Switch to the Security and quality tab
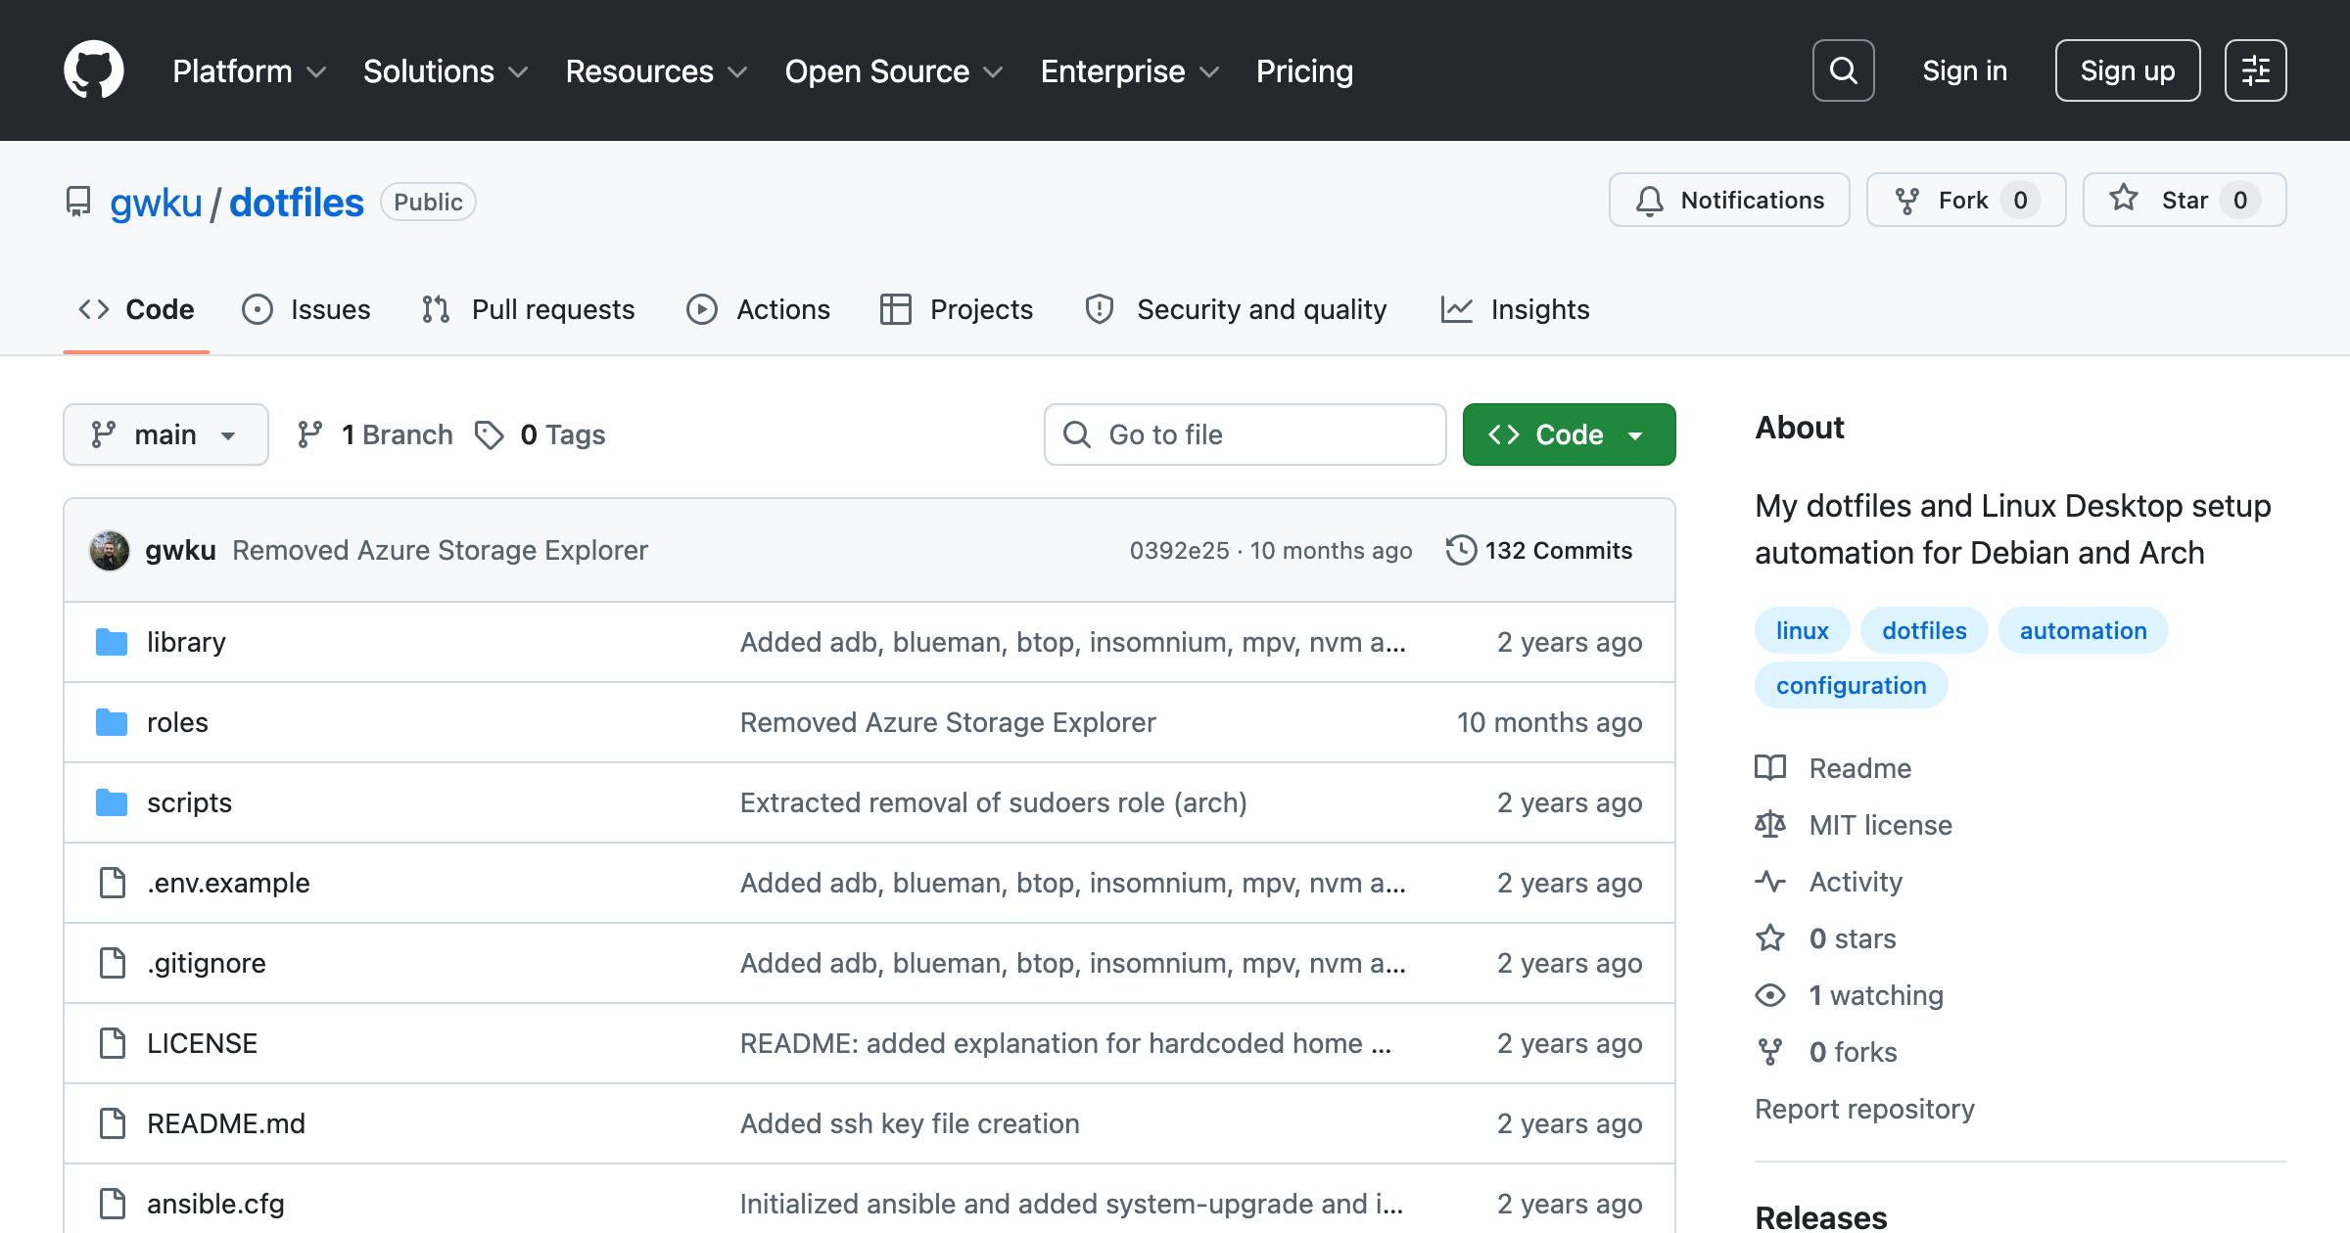Viewport: 2350px width, 1233px height. 1237,309
